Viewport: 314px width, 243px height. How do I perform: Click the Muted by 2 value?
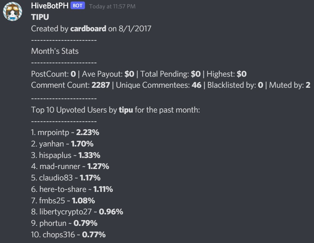click(x=308, y=85)
